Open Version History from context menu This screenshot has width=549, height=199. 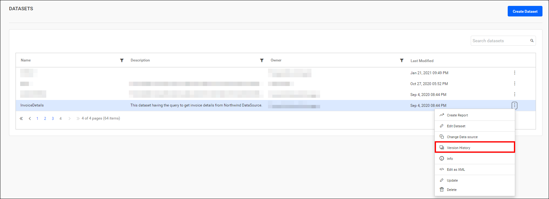click(475, 147)
